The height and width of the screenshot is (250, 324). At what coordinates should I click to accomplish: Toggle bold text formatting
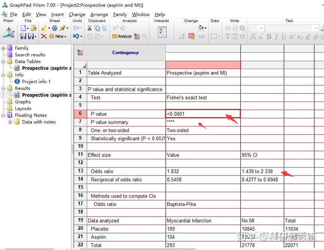pos(269,37)
